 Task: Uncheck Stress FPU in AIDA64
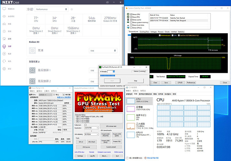point(131,17)
